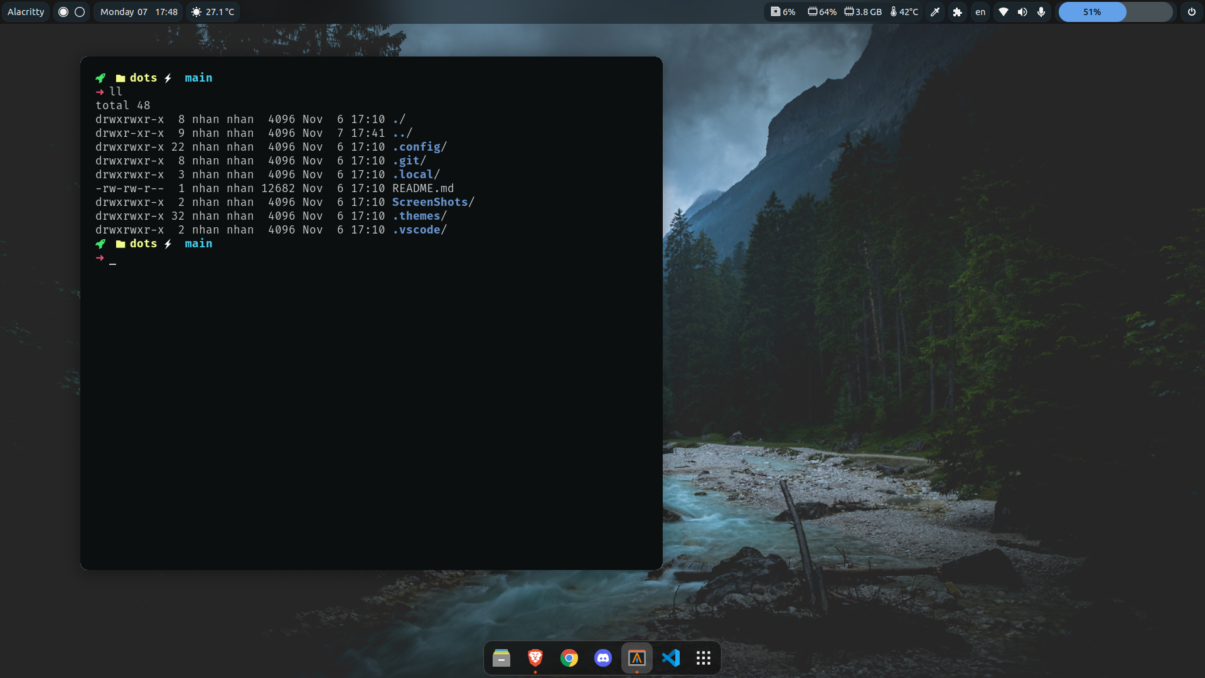The width and height of the screenshot is (1205, 678).
Task: Open the Monday 07 17:48 clock menu
Action: click(x=139, y=12)
